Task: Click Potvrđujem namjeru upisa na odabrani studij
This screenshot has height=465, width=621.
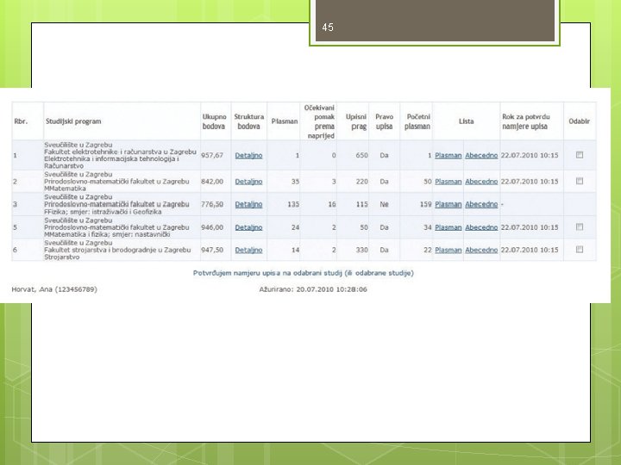Action: (304, 273)
